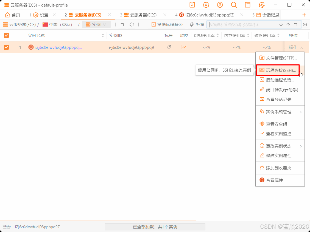This screenshot has width=310, height=232.
Task: Select 查看安全组 menu item
Action: point(280,124)
